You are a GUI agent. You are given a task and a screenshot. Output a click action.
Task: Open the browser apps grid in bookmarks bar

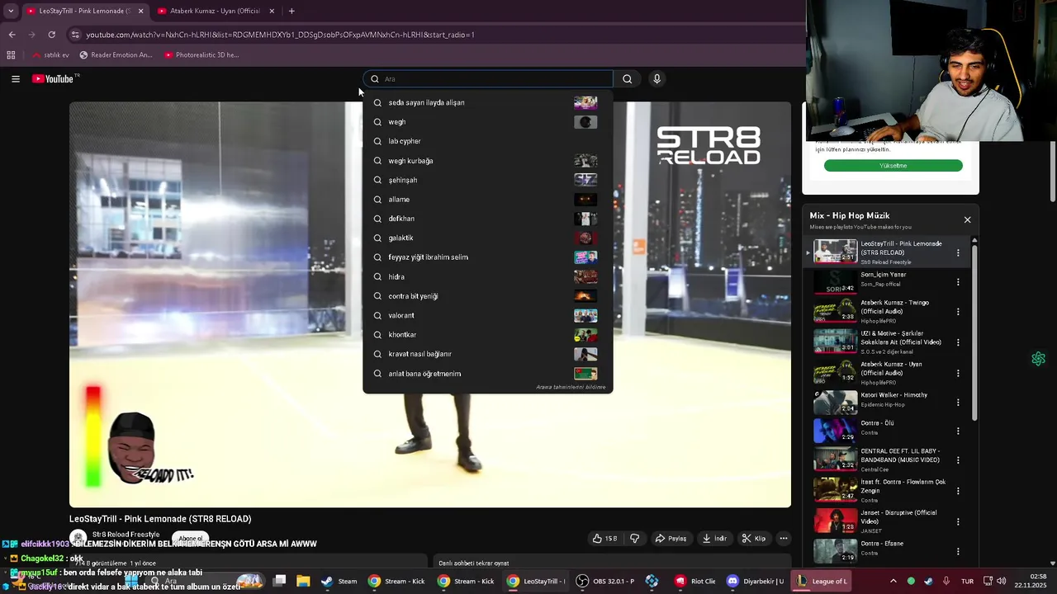click(11, 55)
